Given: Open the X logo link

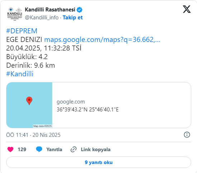Looking at the screenshot, I should (187, 9).
